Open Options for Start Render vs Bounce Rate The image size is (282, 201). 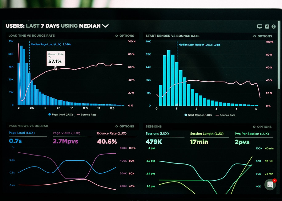point(263,36)
